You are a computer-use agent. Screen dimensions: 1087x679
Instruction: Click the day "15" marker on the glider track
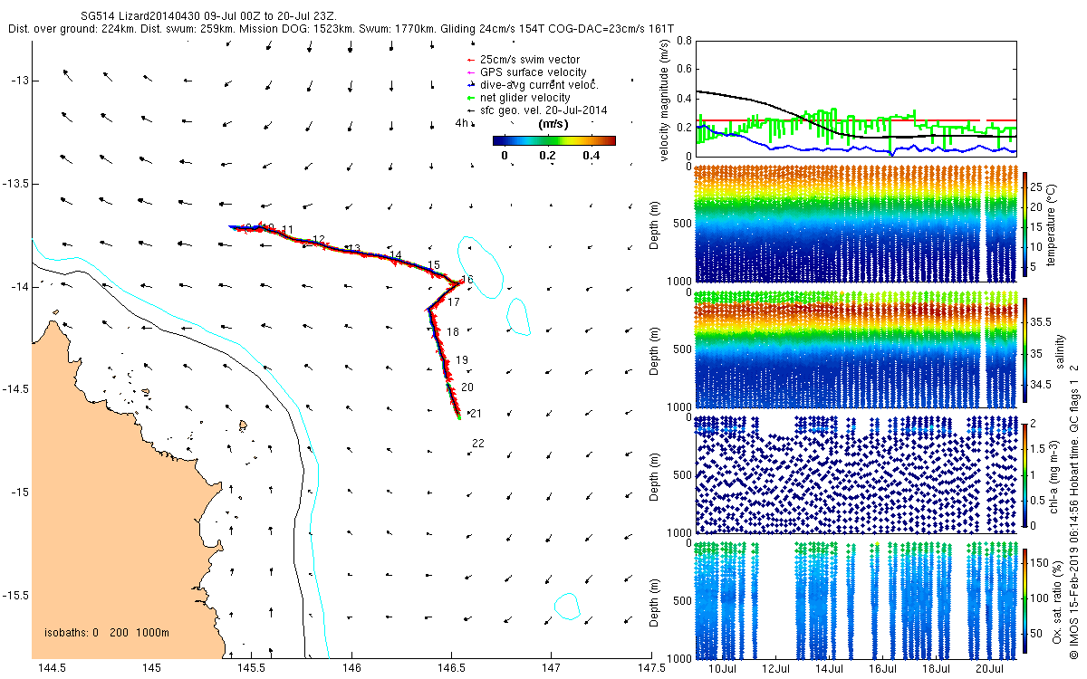click(x=434, y=264)
